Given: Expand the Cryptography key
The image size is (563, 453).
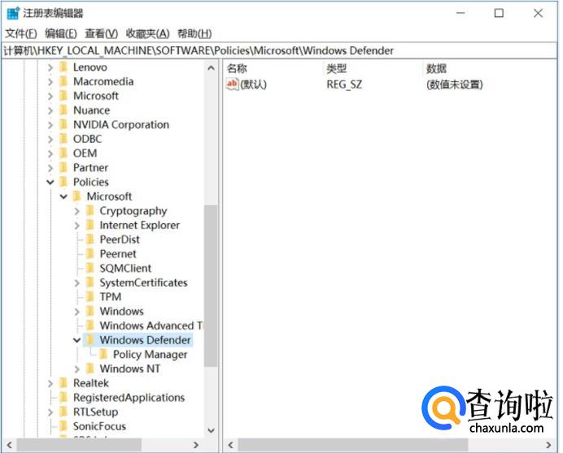Looking at the screenshot, I should [x=76, y=211].
